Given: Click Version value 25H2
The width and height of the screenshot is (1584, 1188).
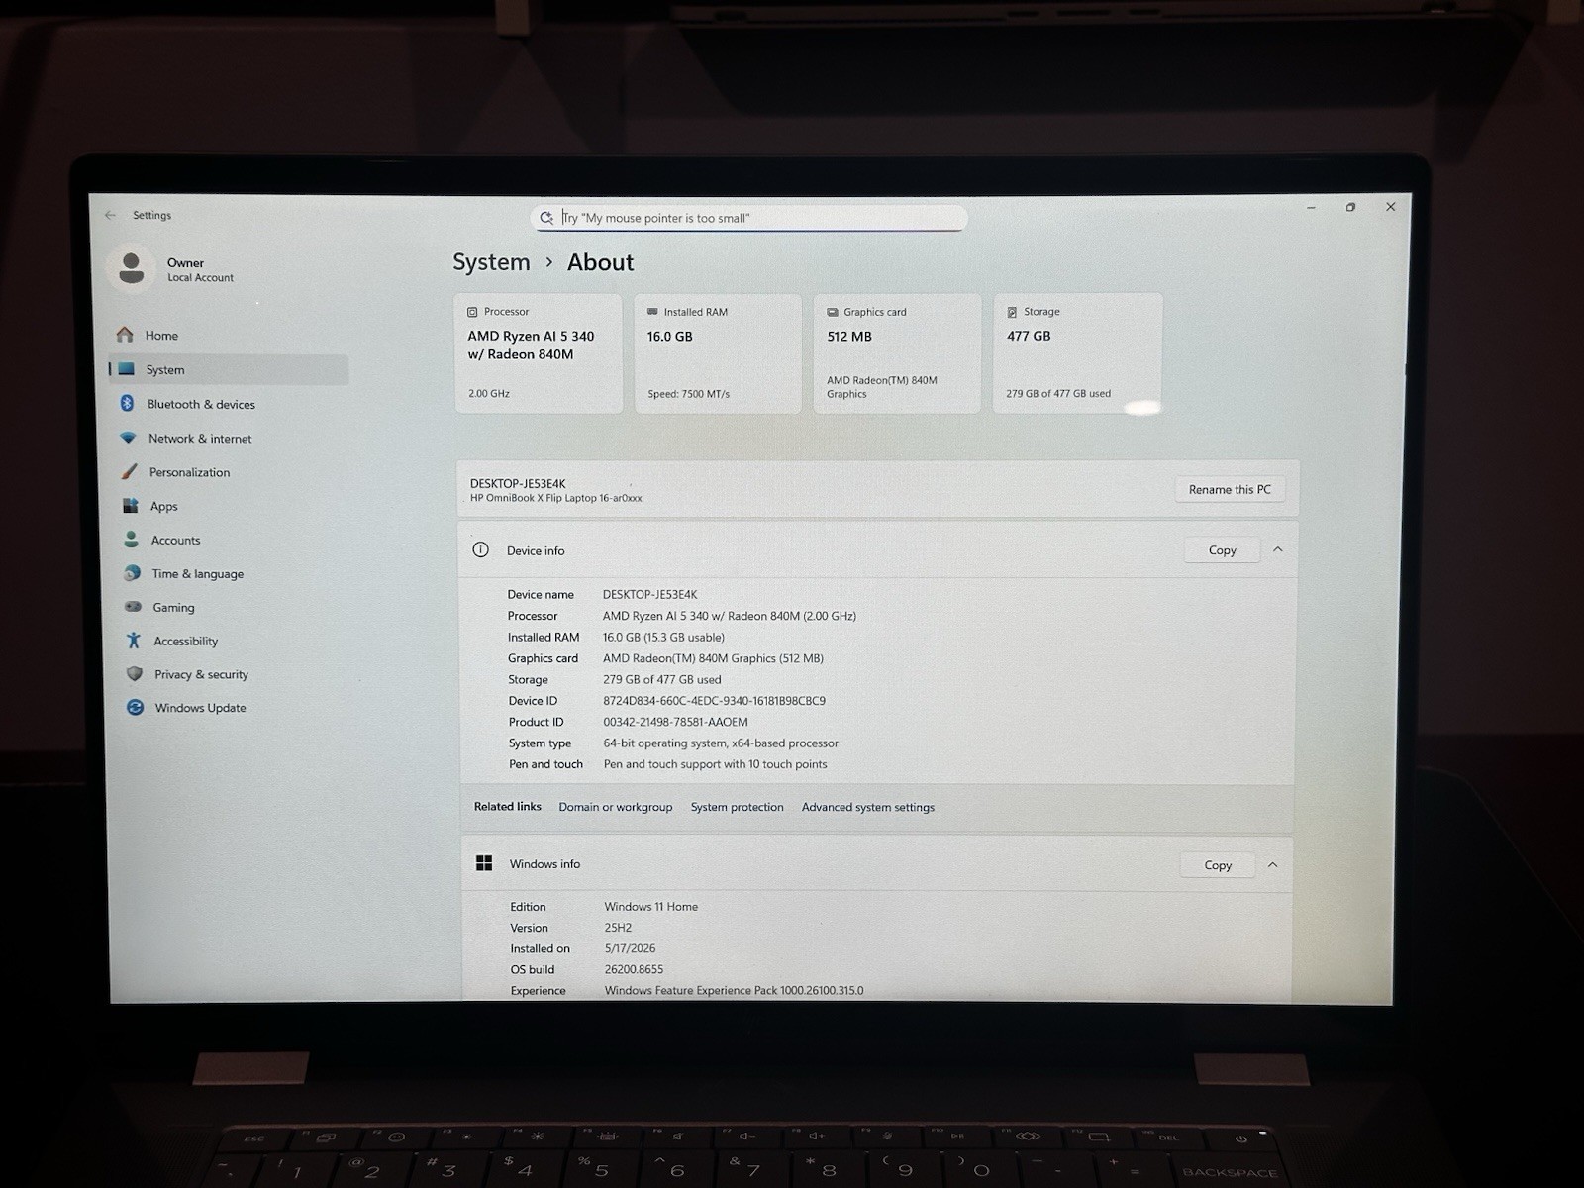Looking at the screenshot, I should [x=618, y=928].
